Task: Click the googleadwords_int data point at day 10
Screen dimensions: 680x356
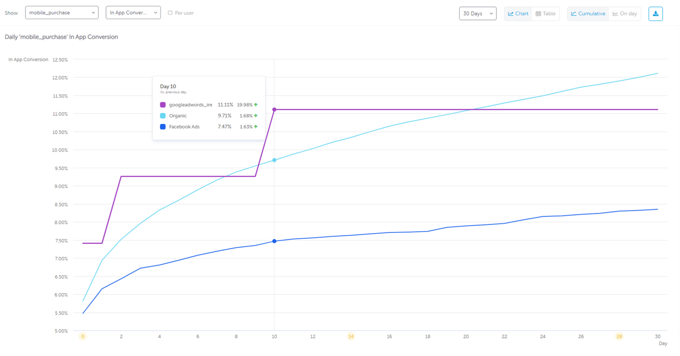Action: pyautogui.click(x=274, y=109)
